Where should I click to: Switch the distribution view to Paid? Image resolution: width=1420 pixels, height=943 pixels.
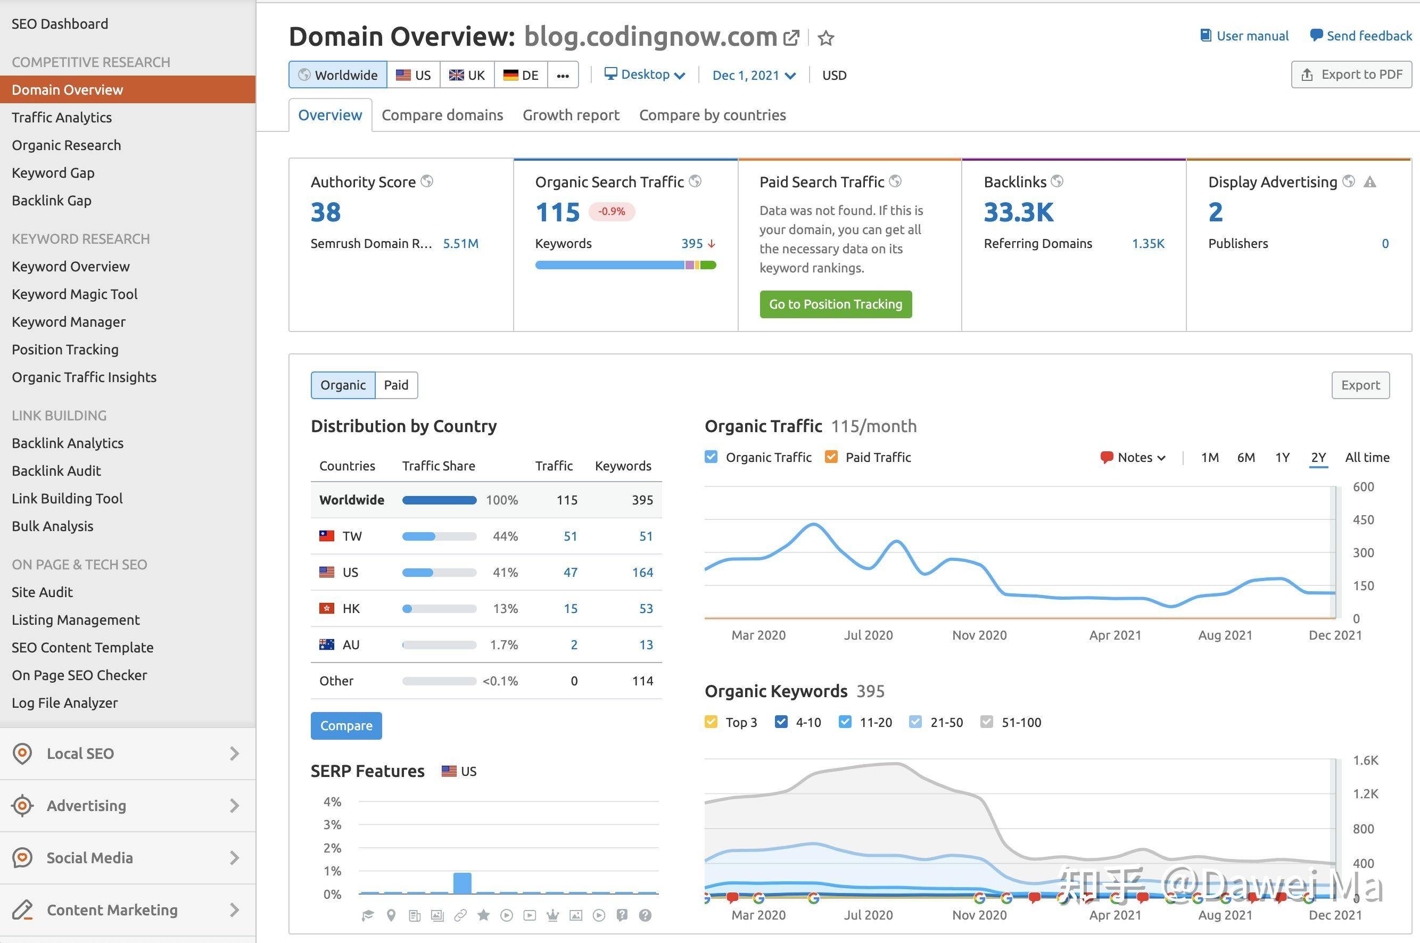pos(397,385)
